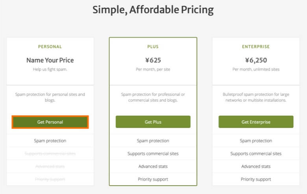Click crossed-out Priority support in Personal plan
Image resolution: width=307 pixels, height=194 pixels.
(x=50, y=179)
